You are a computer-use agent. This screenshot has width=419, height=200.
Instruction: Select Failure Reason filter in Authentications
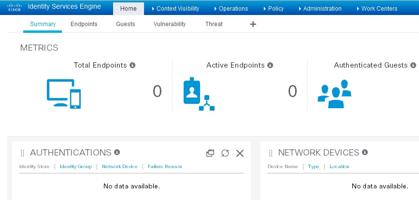(x=165, y=167)
